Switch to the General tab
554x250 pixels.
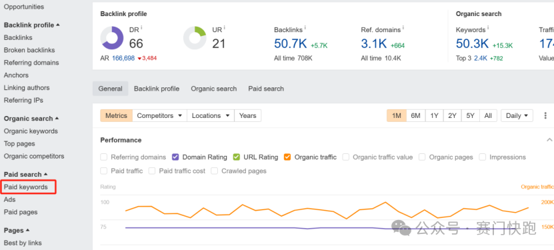(110, 89)
